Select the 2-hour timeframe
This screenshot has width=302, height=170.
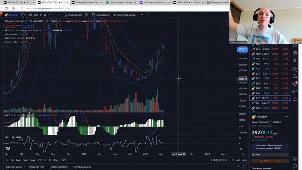click(41, 15)
